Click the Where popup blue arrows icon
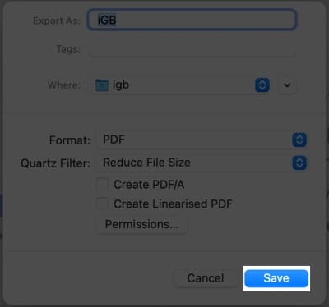Viewport: 329px width, 307px height. (x=262, y=85)
